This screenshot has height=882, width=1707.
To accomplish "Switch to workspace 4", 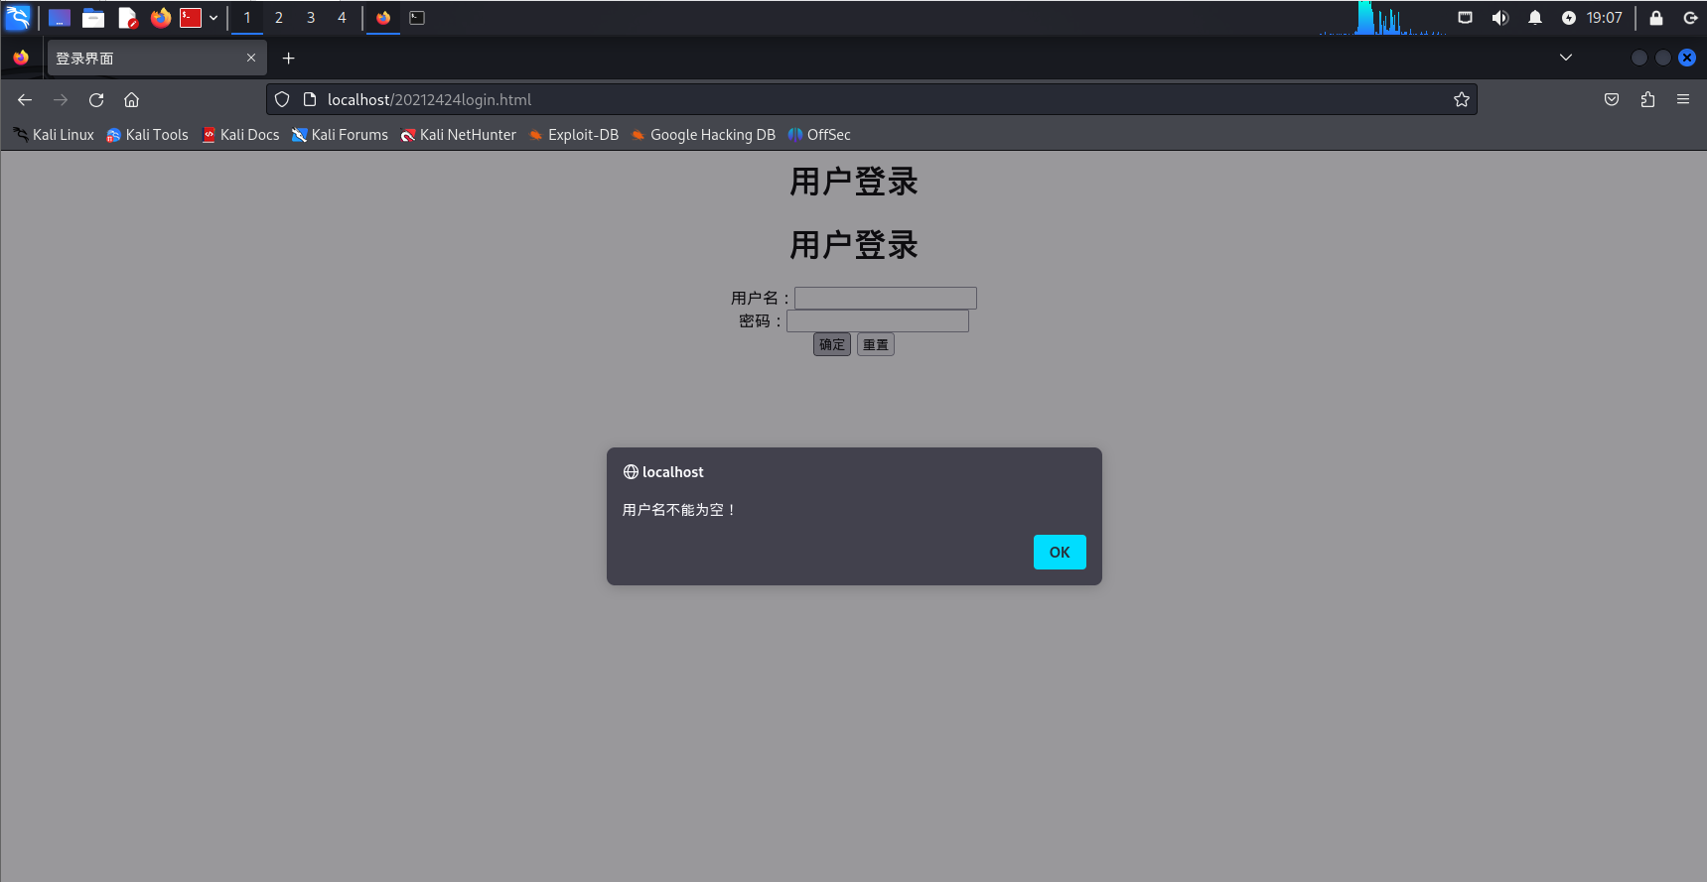I will [343, 18].
